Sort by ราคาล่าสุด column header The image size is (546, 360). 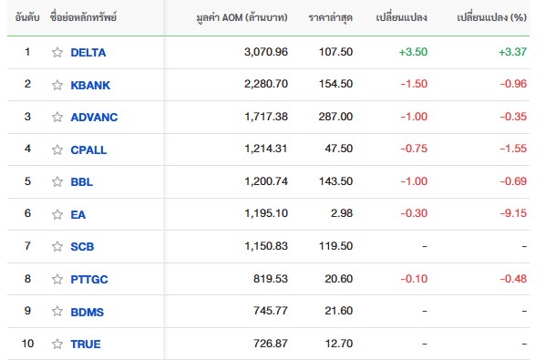(x=331, y=17)
